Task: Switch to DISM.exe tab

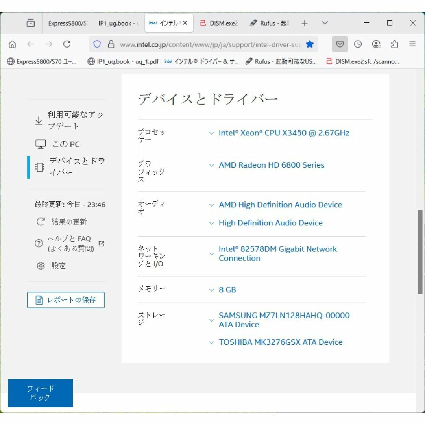Action: pos(219,23)
